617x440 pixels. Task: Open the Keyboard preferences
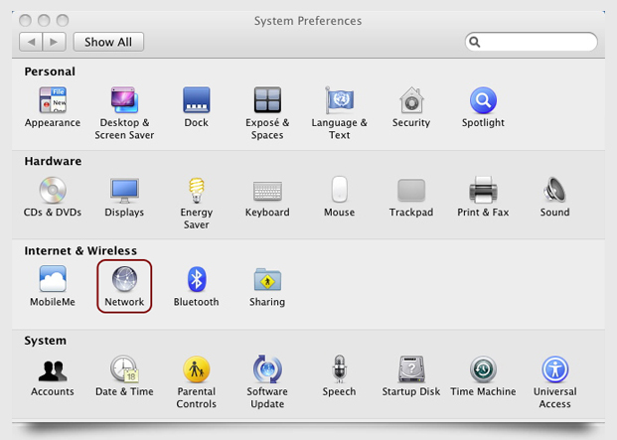click(267, 197)
